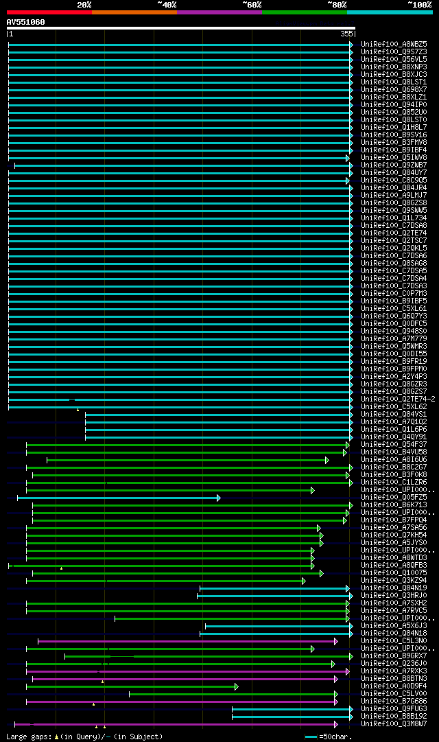Select the UniRef100_A2Y4P3 label

(x=394, y=377)
